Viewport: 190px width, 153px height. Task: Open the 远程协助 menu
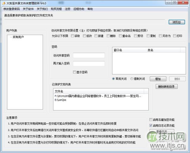[79, 9]
